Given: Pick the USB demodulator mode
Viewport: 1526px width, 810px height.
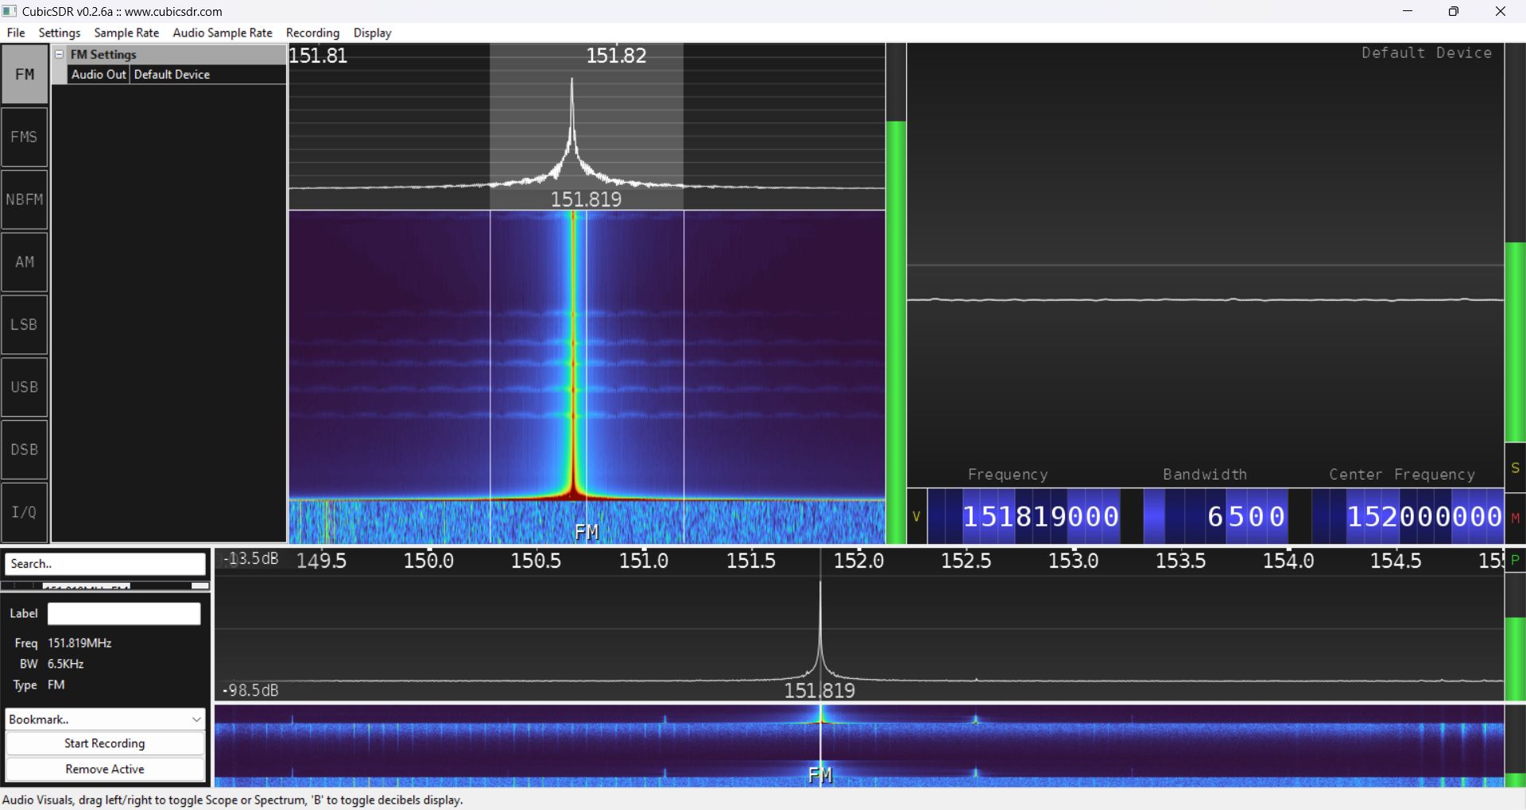Looking at the screenshot, I should pos(25,388).
